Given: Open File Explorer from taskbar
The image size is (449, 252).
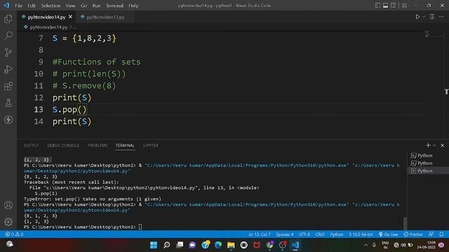Looking at the screenshot, I should [231, 245].
